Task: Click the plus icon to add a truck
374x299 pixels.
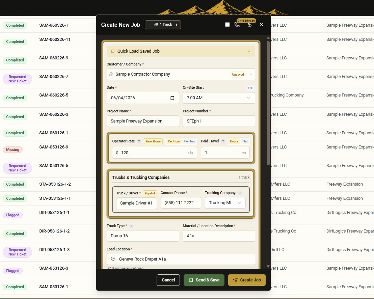Action: pos(176,25)
